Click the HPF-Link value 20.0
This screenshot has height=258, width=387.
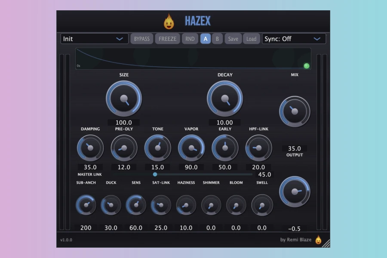[258, 167]
